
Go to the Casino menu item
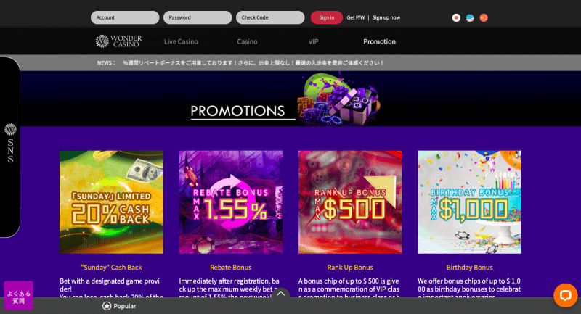click(247, 41)
